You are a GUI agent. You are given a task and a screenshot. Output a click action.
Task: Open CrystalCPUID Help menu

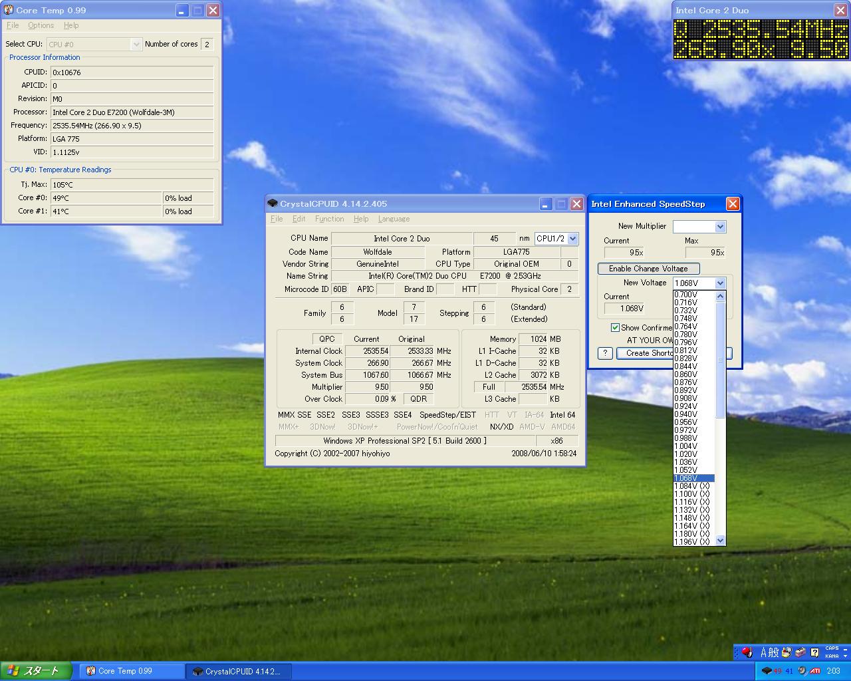pos(361,219)
